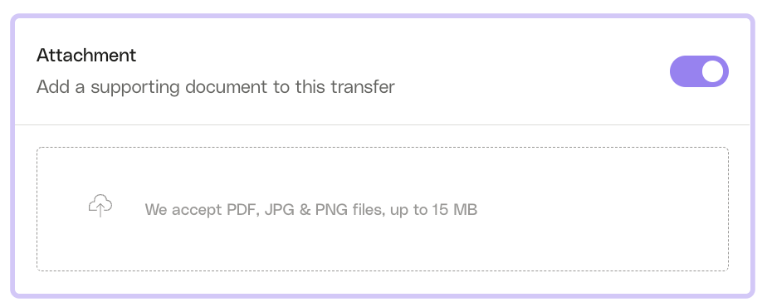Open file picker via dashed upload dropzone

(x=383, y=209)
